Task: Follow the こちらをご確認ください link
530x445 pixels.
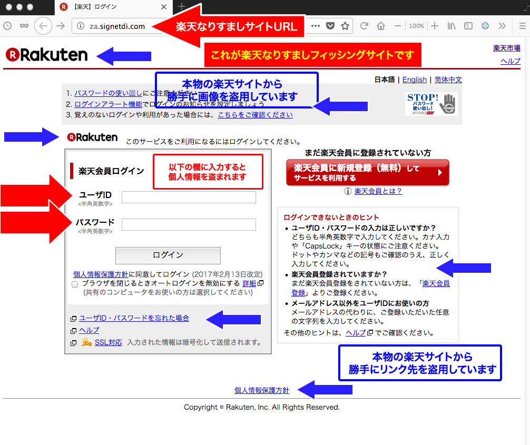Action: 255,115
